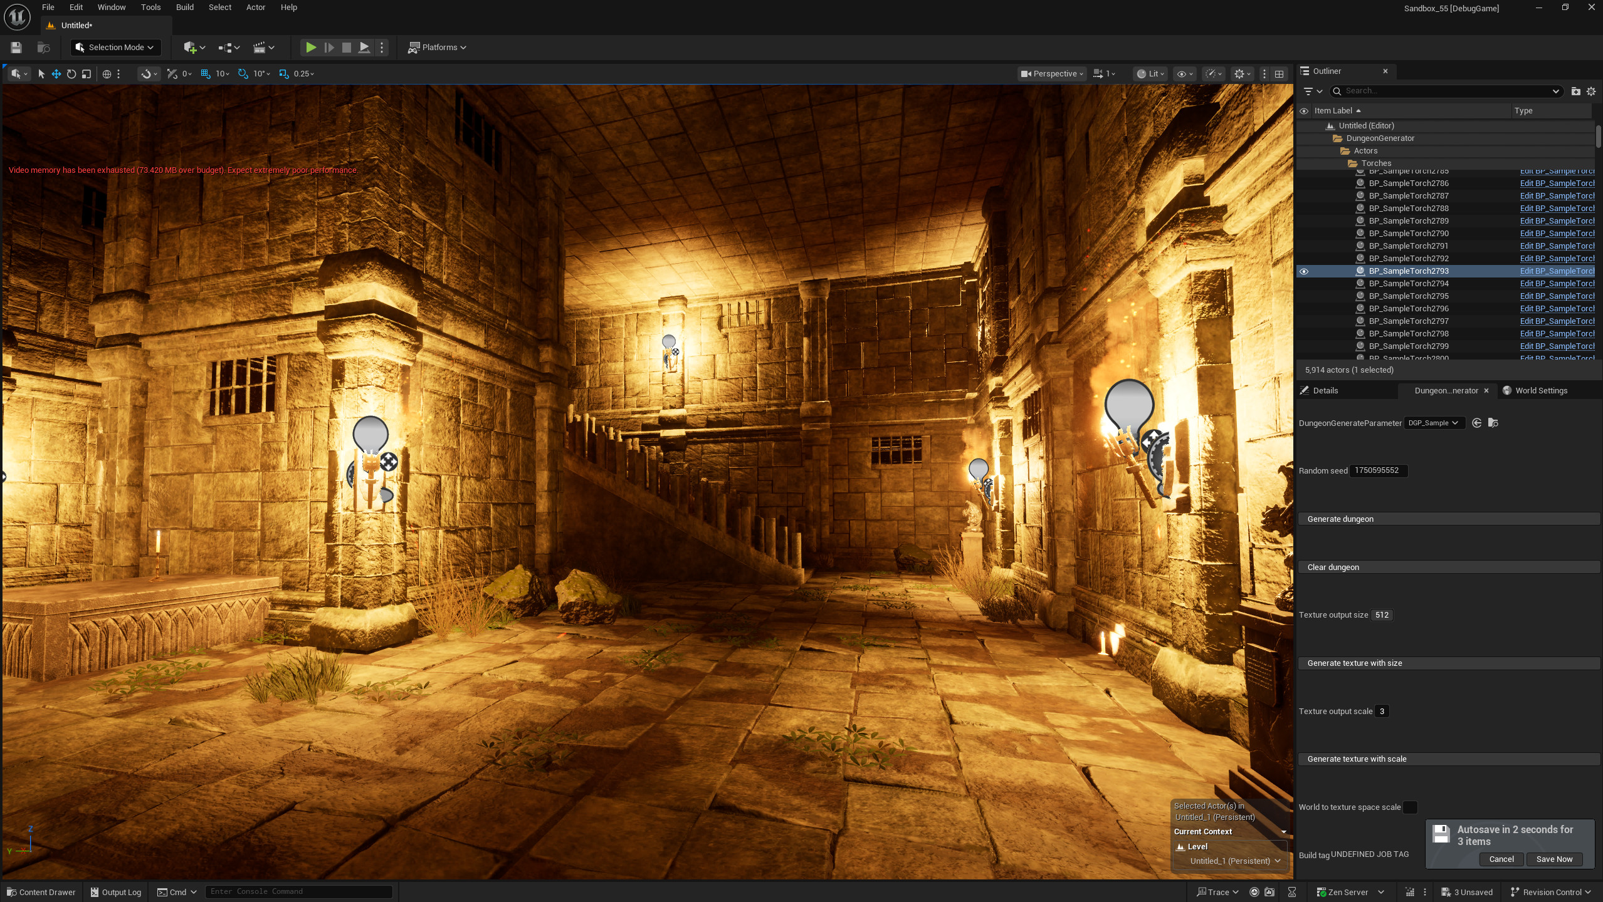Open the Platforms dropdown
Screen dimensions: 1603x902
[437, 48]
